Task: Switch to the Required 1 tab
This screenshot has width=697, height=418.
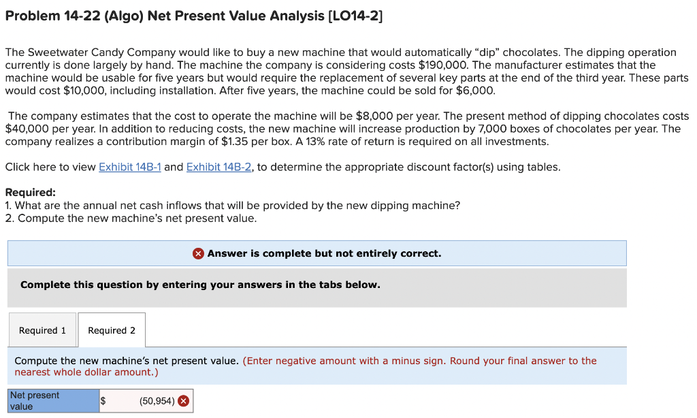Action: 42,330
